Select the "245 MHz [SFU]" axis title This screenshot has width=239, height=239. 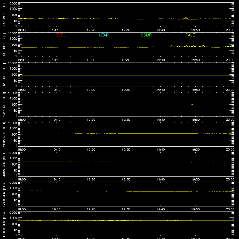(4, 15)
